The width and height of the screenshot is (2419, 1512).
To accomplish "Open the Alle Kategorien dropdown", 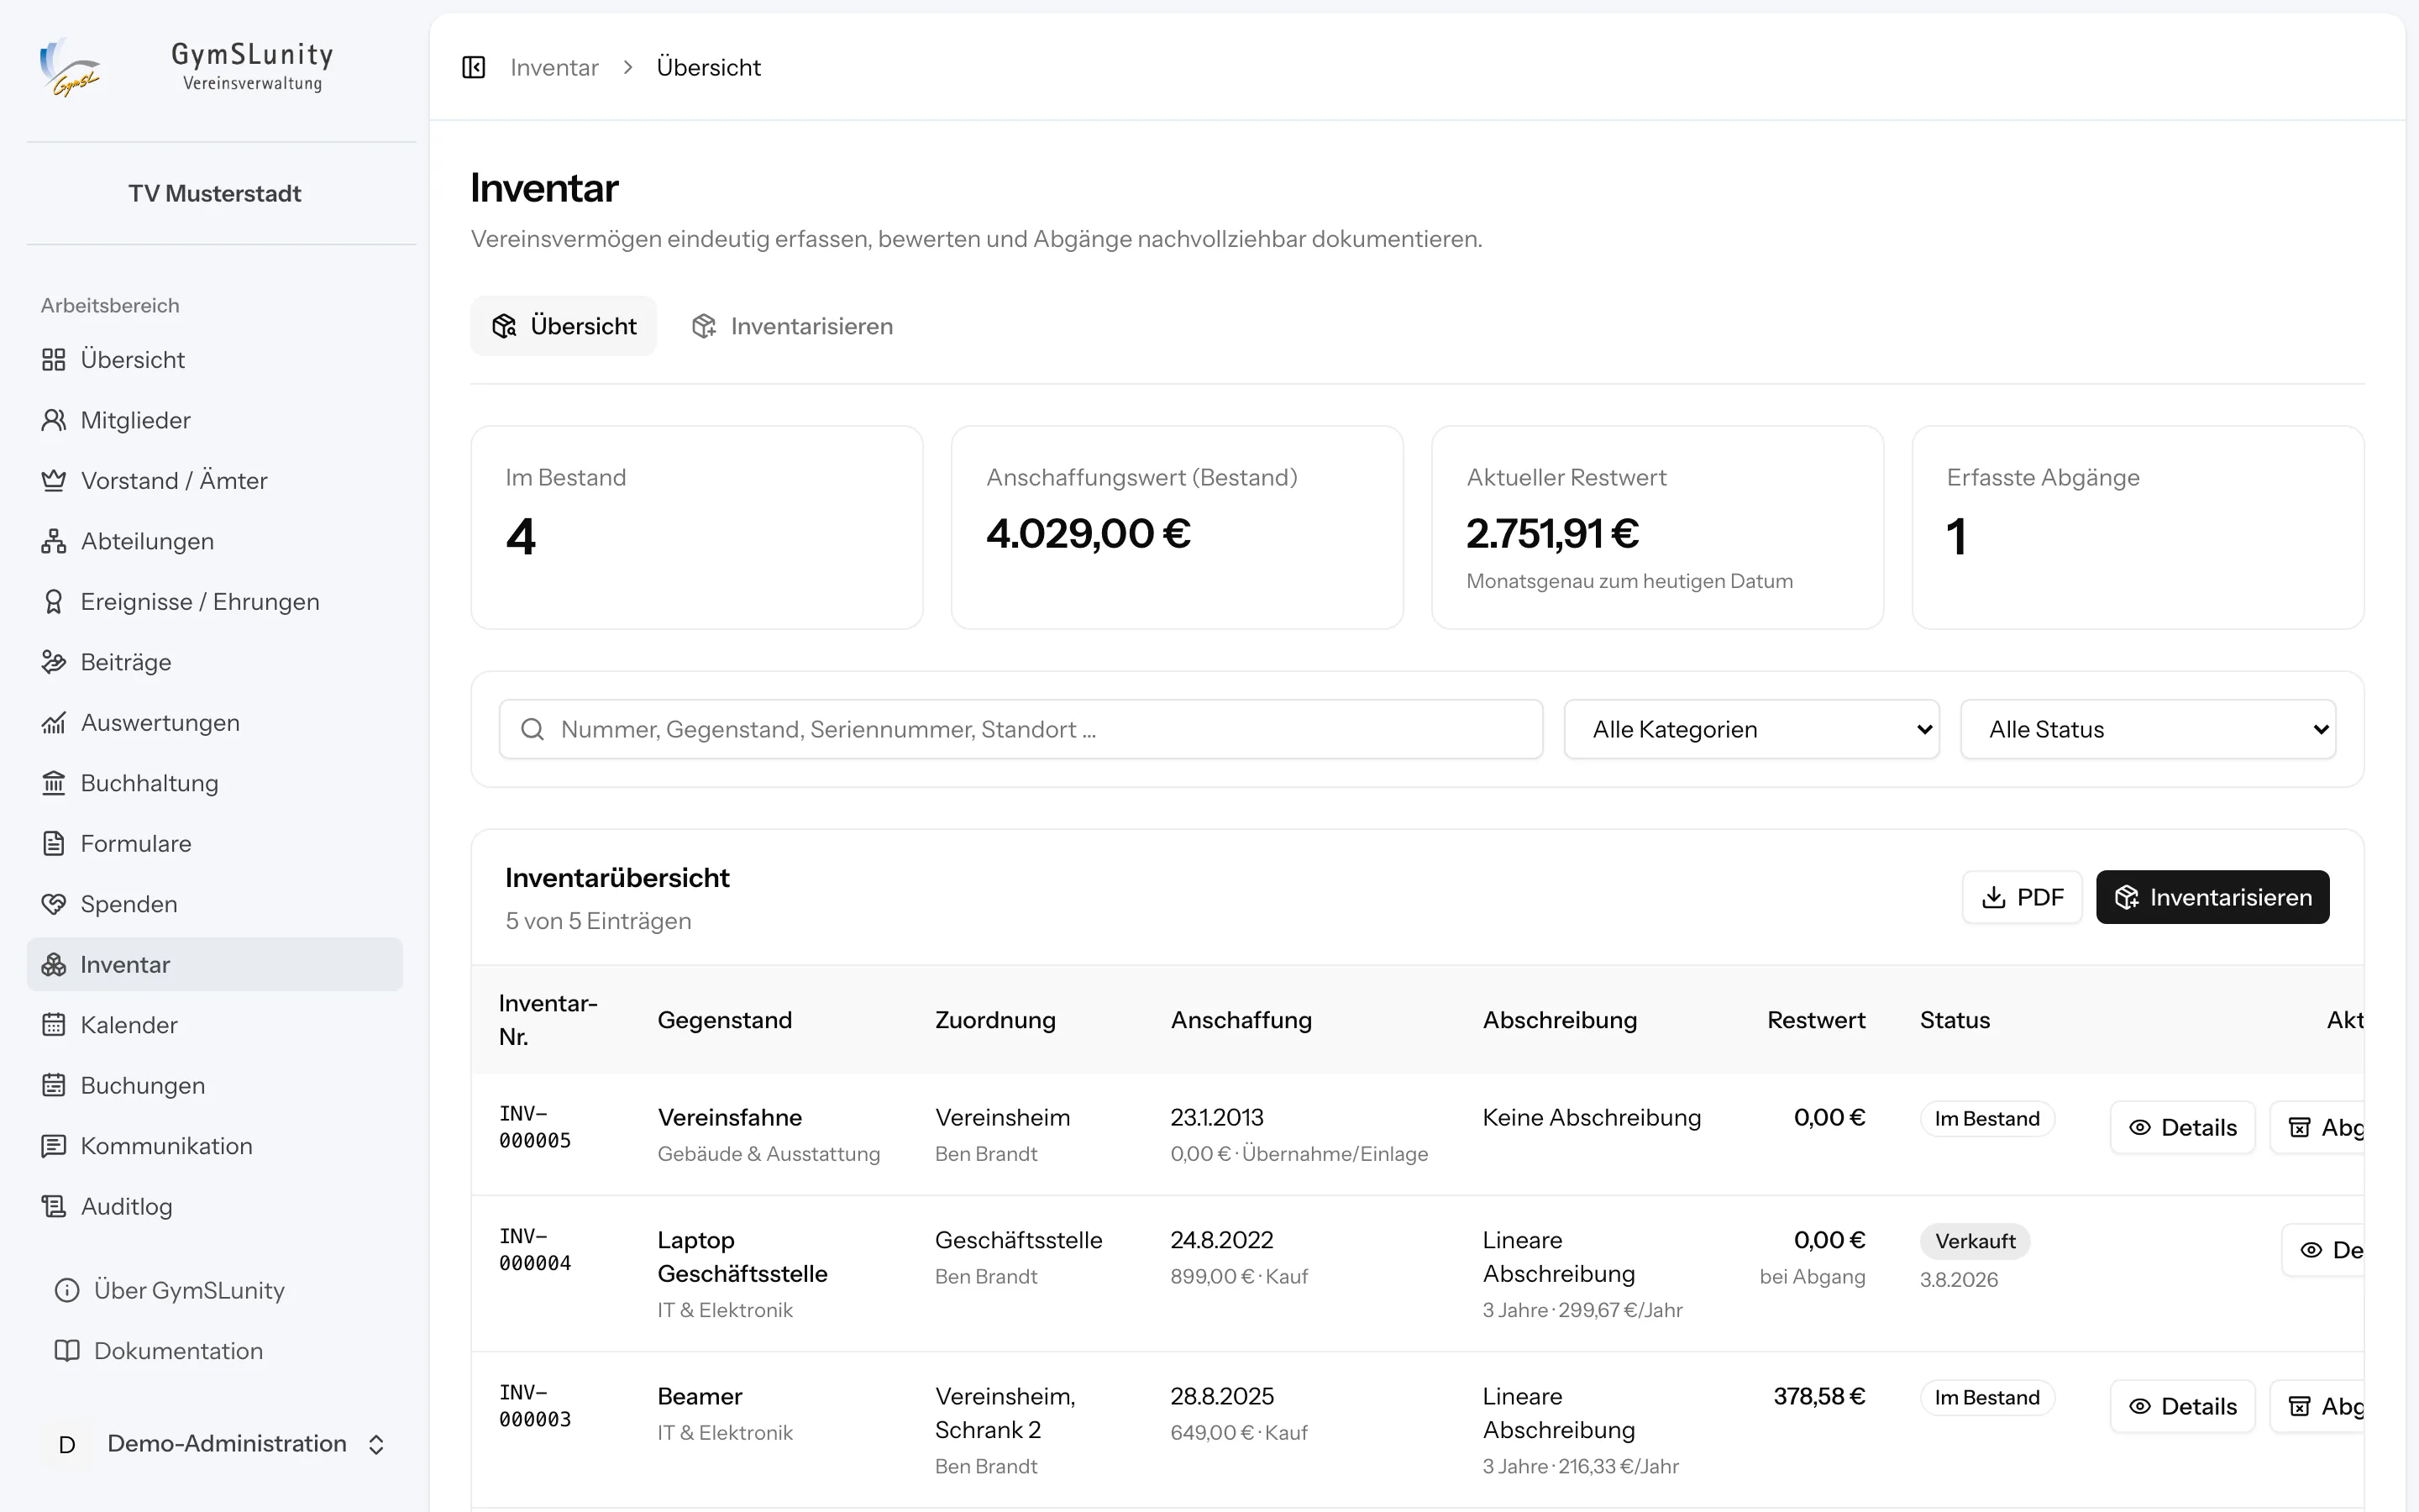I will tap(1751, 729).
